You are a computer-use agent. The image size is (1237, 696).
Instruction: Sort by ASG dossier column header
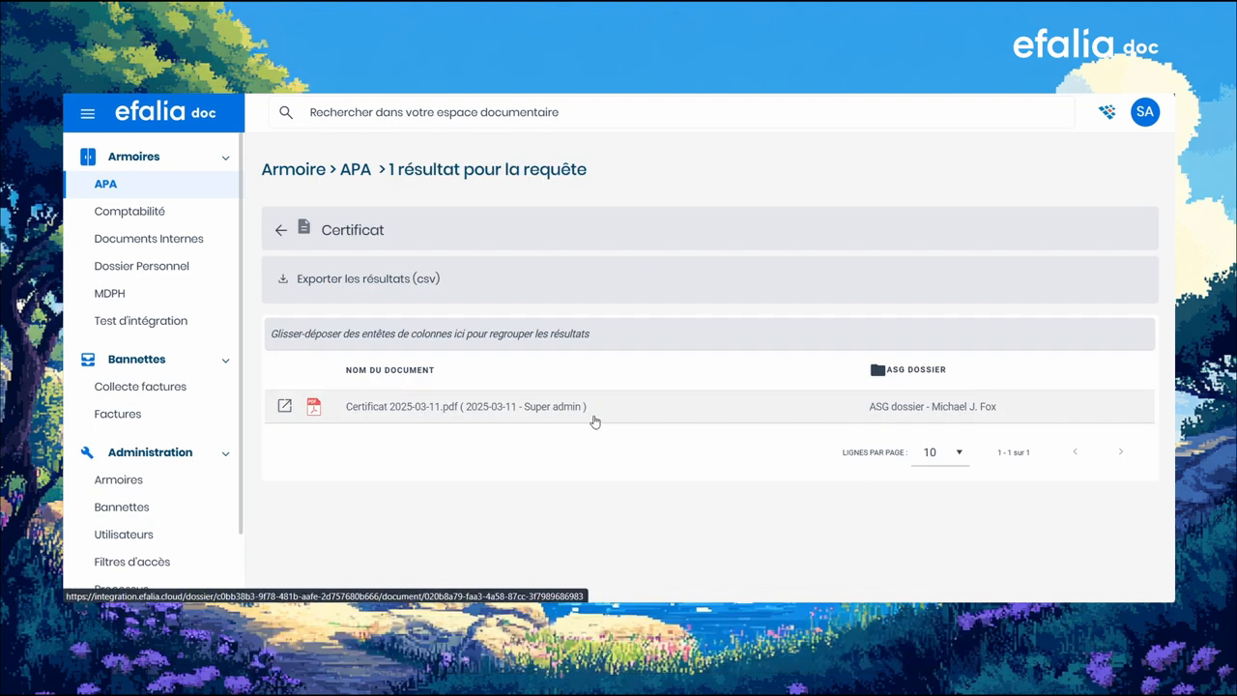(916, 369)
